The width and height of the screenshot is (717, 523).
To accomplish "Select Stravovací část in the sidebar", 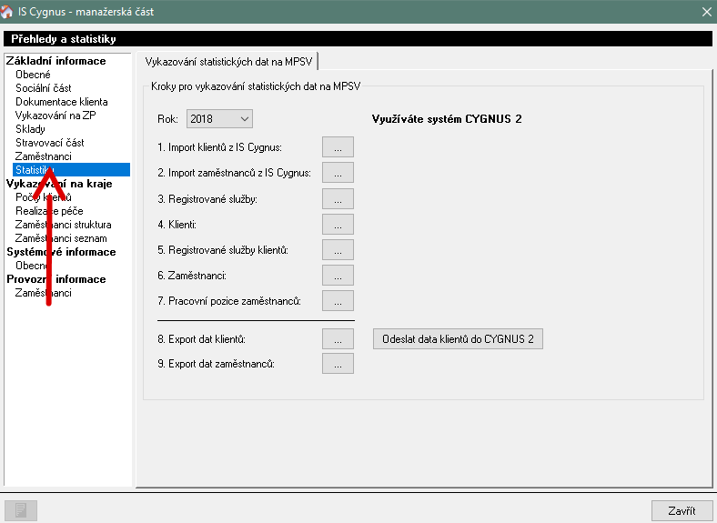I will tap(50, 143).
